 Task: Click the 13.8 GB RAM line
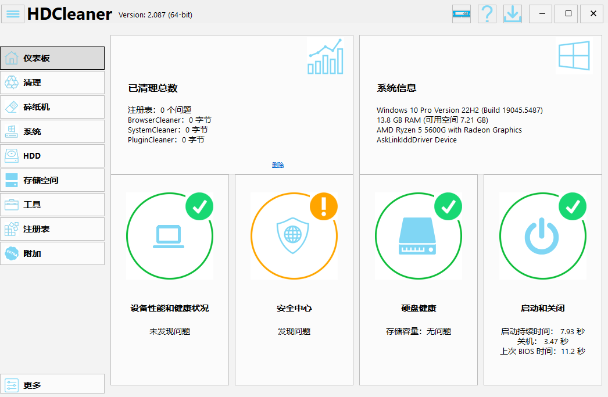click(x=432, y=120)
